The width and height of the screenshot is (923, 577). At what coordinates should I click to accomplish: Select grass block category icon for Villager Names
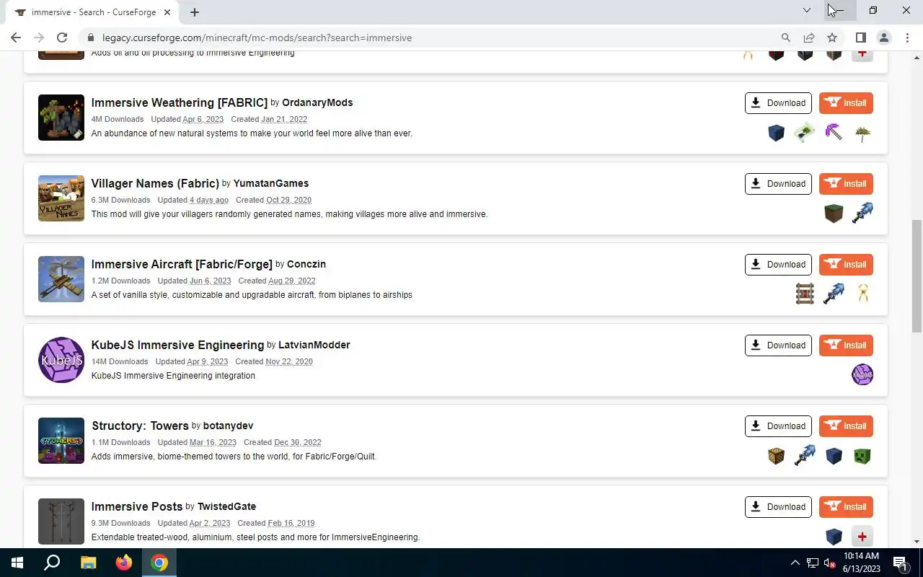834,213
